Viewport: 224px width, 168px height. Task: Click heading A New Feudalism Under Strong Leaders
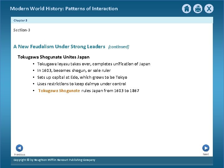tap(59, 47)
